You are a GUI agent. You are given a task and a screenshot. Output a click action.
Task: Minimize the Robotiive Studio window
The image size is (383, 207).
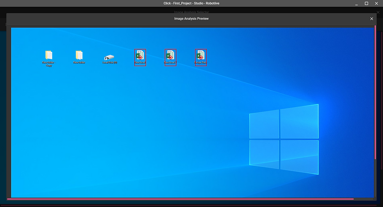click(356, 4)
